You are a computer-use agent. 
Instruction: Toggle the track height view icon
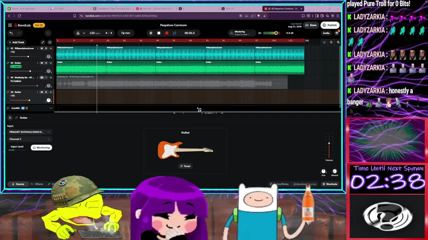coord(50,42)
